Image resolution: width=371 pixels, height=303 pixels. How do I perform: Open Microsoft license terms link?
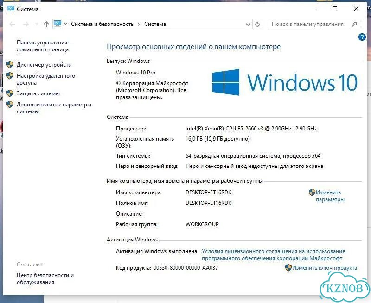tap(273, 254)
